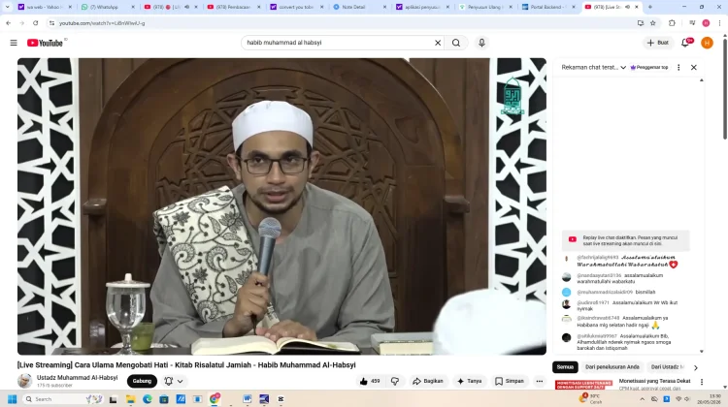The height and width of the screenshot is (407, 728).
Task: Click the magnifier search button
Action: (x=456, y=43)
